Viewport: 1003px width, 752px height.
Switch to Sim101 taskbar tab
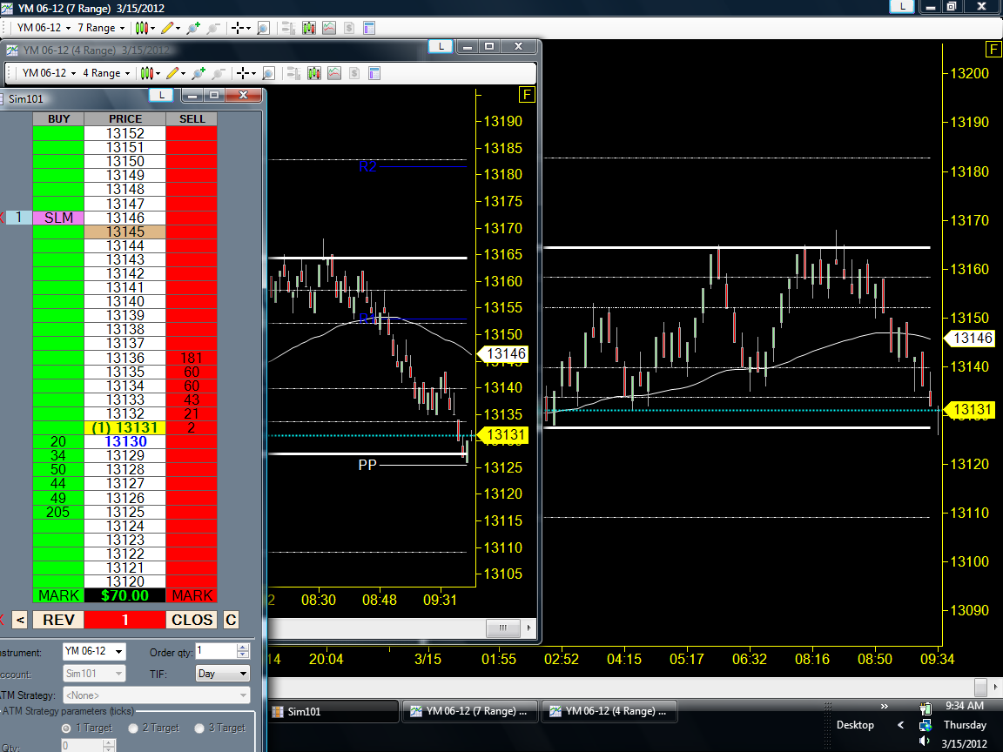click(x=333, y=711)
